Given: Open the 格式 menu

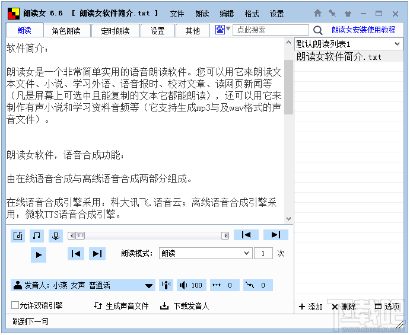Looking at the screenshot, I should [x=252, y=14].
